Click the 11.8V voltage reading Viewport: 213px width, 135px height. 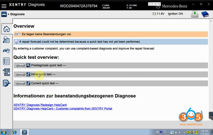click(x=161, y=14)
